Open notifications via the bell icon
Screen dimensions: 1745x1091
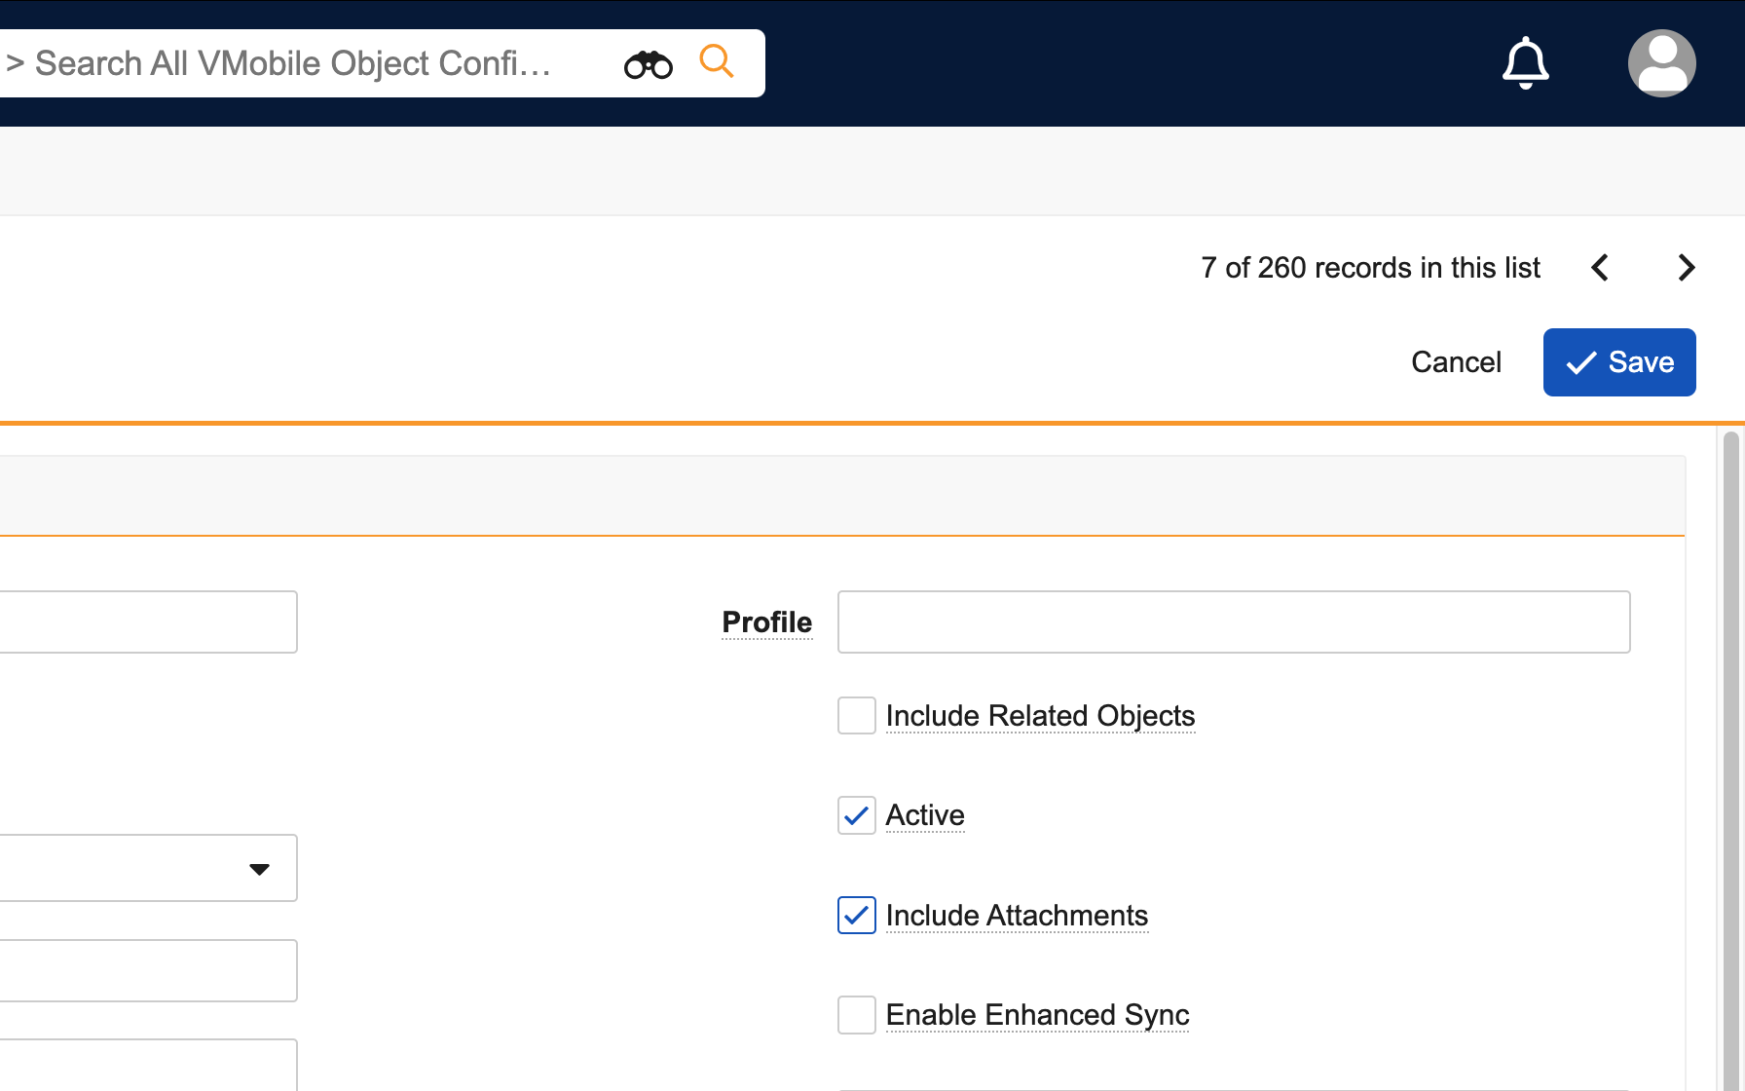[x=1525, y=63]
